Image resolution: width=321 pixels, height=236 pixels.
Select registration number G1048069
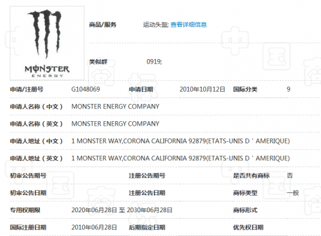point(85,89)
